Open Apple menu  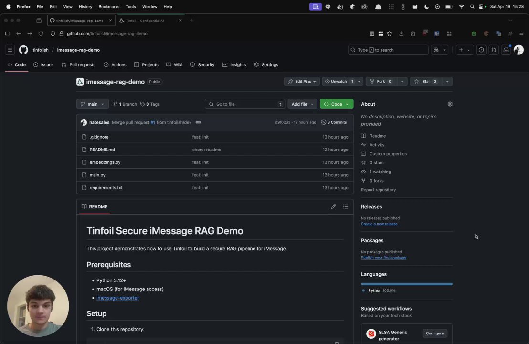(x=8, y=6)
